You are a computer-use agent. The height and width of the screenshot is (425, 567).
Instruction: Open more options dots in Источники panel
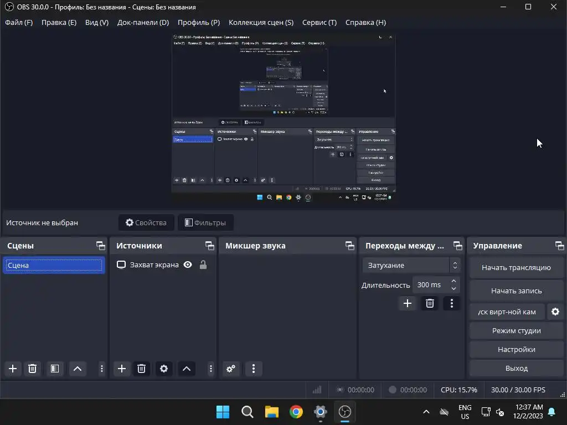[x=211, y=369]
